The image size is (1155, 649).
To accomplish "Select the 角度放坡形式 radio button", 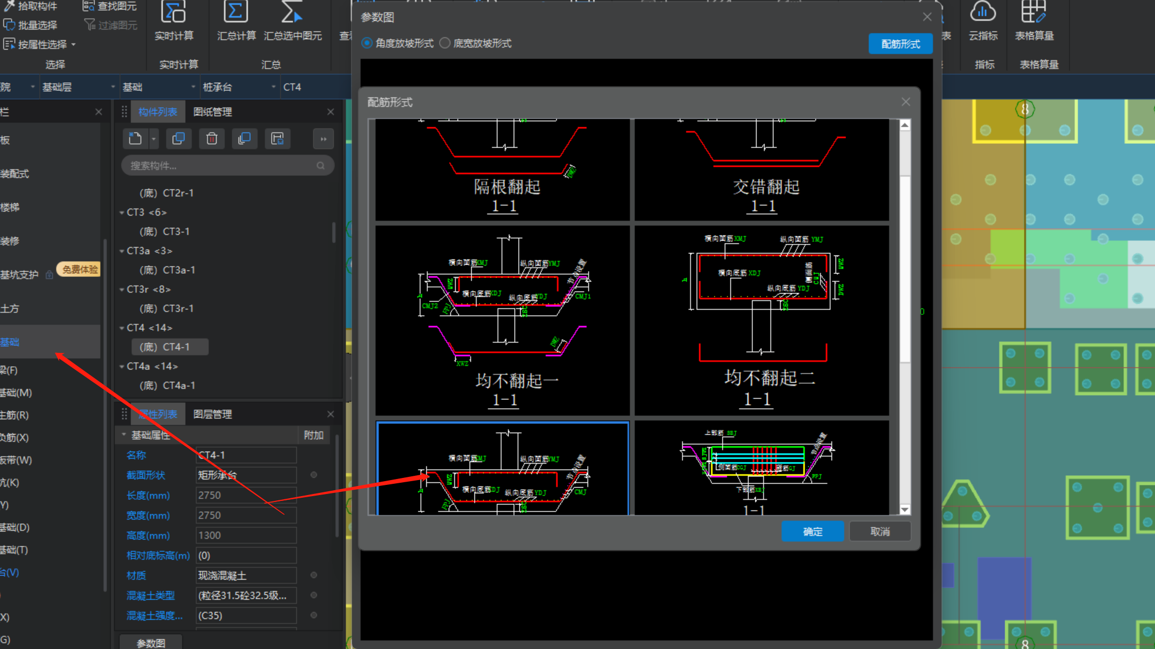I will click(367, 43).
